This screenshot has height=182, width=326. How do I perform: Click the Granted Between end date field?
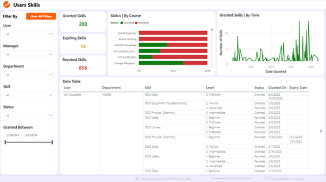tap(32, 135)
